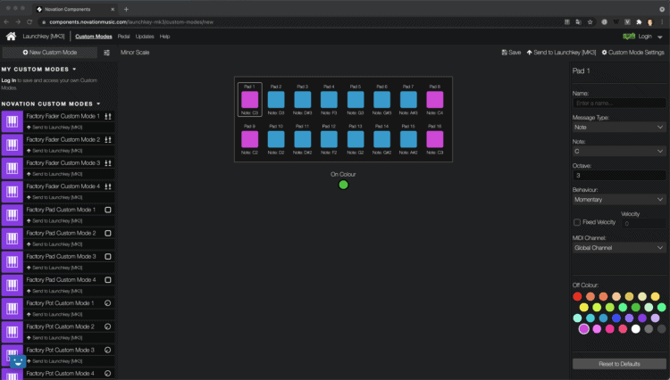Click the Launchkey [MK3] product label
670x380 pixels.
[x=44, y=37]
